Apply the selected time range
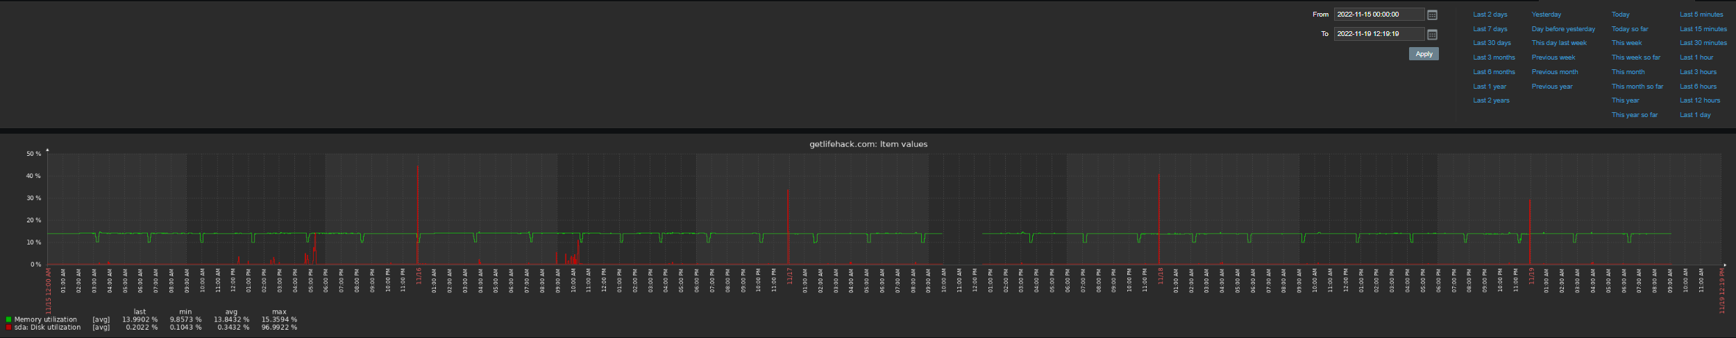1736x338 pixels. 1424,54
